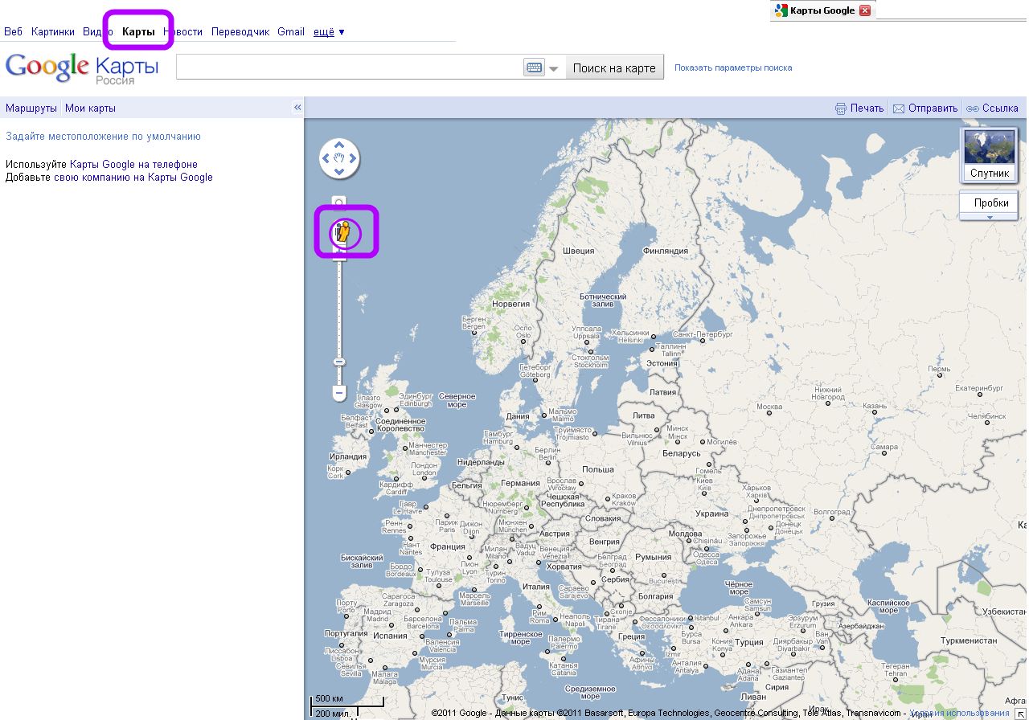
Task: Open the Картинки navigation item
Action: tap(53, 32)
